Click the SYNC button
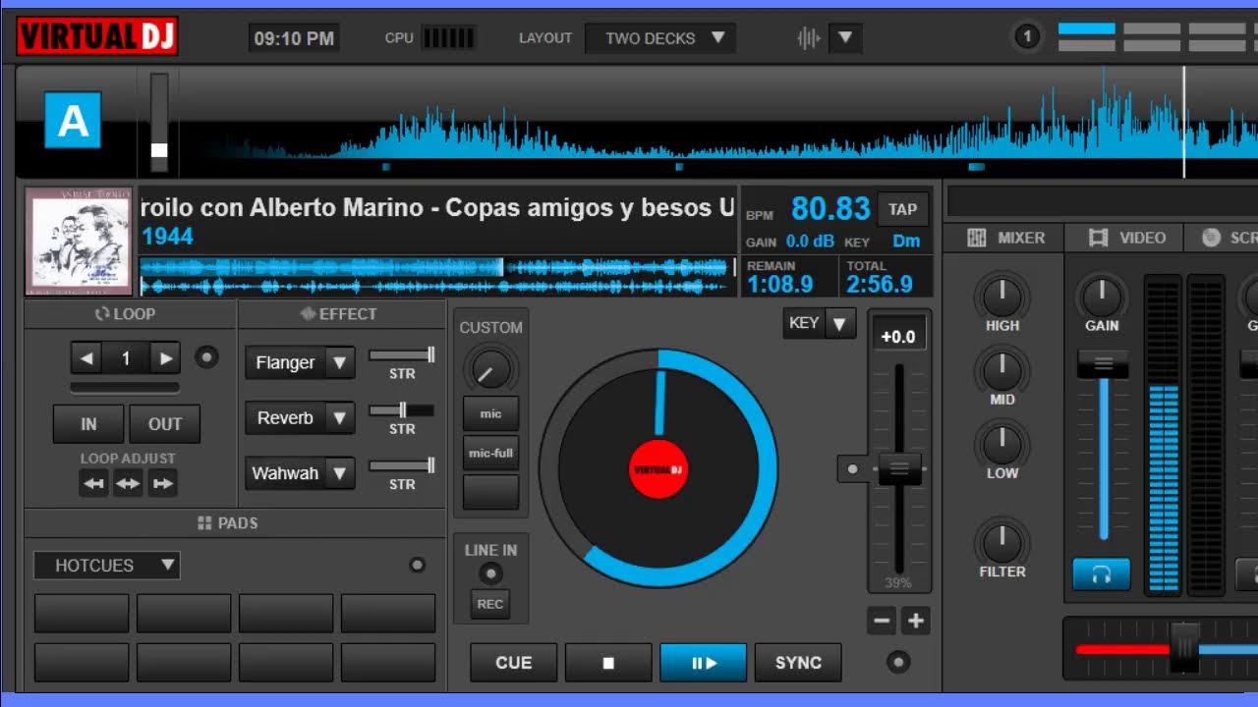Image resolution: width=1258 pixels, height=707 pixels. 798,663
